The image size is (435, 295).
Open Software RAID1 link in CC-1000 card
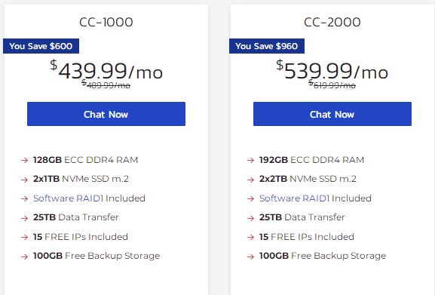[x=69, y=198]
